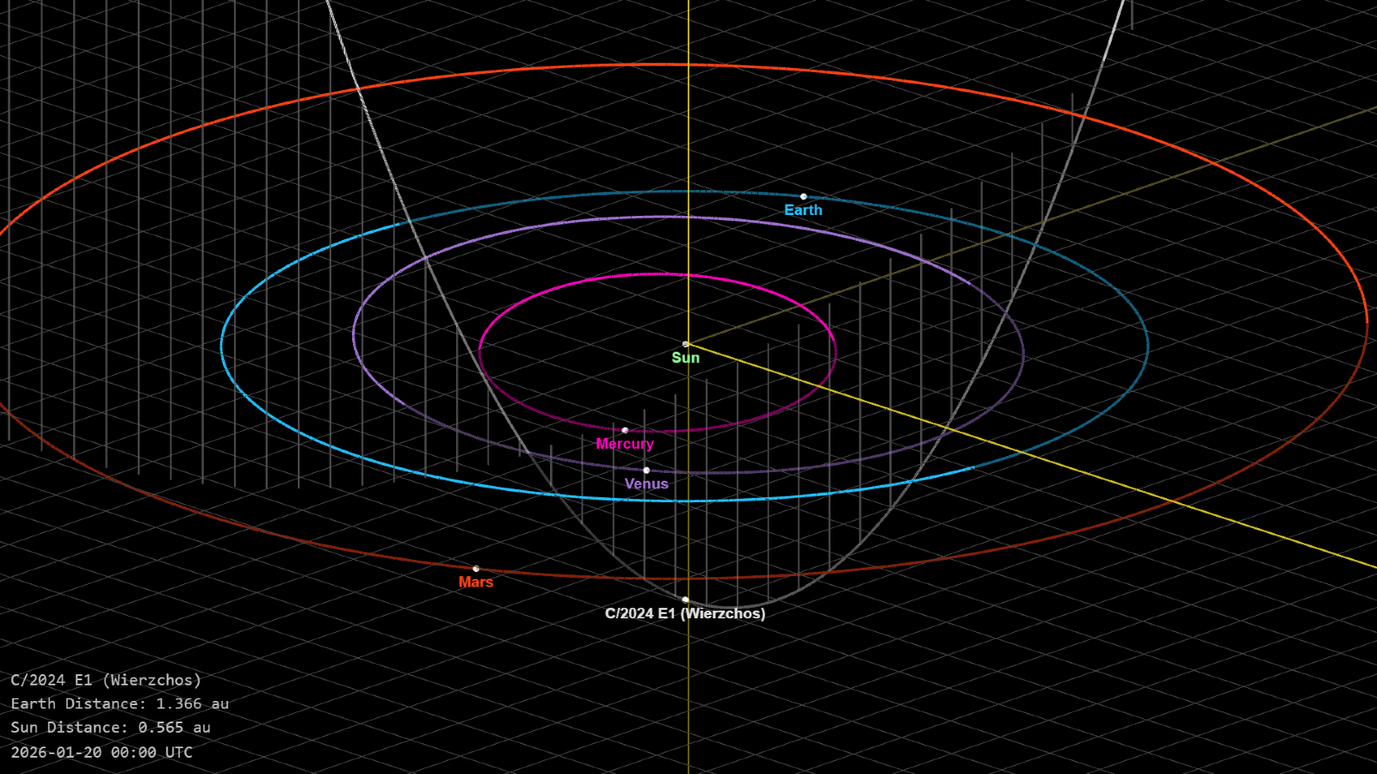Click the Earth label text
Screen dimensions: 1377x774
(x=803, y=209)
